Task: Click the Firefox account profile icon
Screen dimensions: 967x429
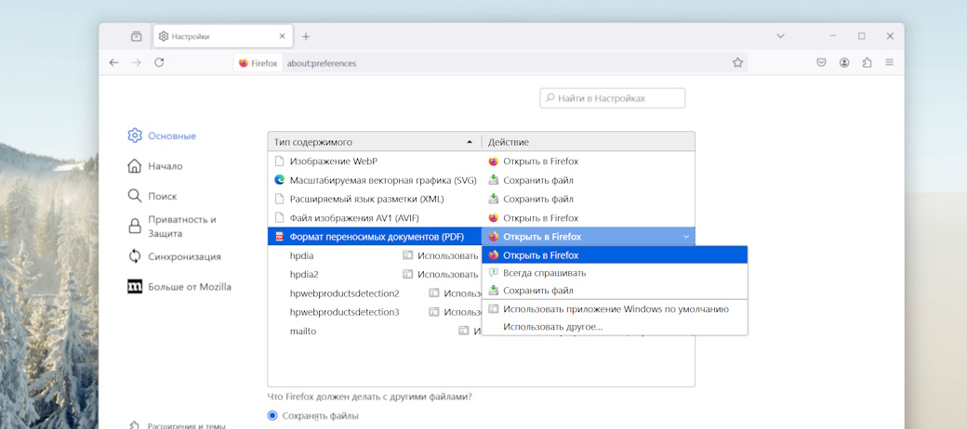Action: 844,62
